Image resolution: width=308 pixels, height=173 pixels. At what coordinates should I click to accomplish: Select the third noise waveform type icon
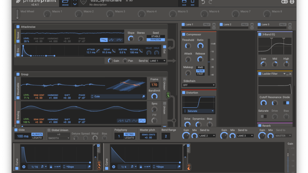[119, 40]
